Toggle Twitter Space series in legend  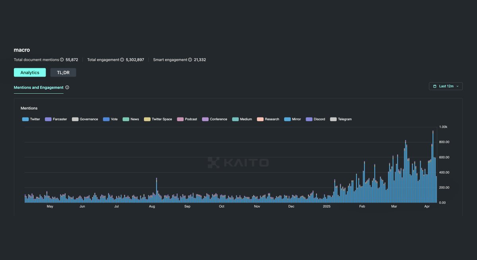coord(158,119)
